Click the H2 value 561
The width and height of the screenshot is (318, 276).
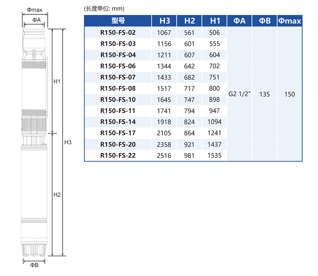(x=190, y=32)
